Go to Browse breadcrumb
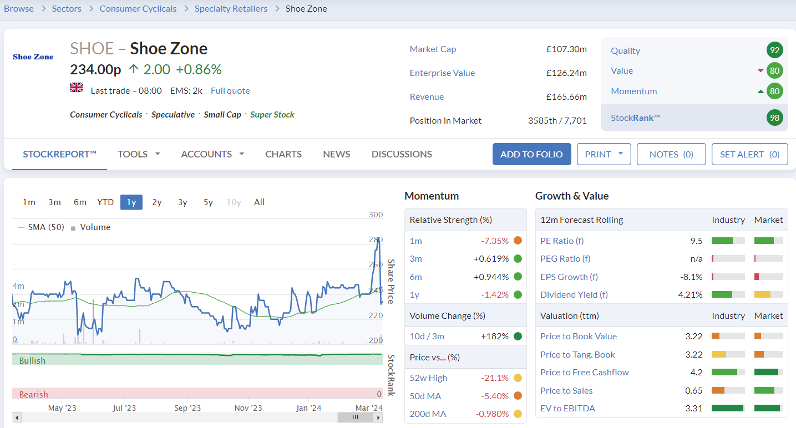 pos(19,8)
